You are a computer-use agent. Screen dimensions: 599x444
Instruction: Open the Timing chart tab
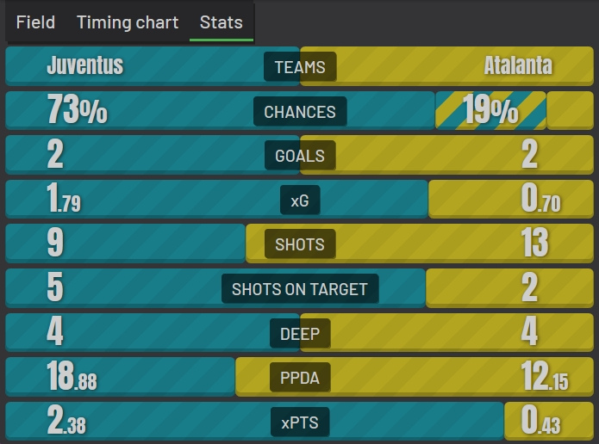coord(128,22)
